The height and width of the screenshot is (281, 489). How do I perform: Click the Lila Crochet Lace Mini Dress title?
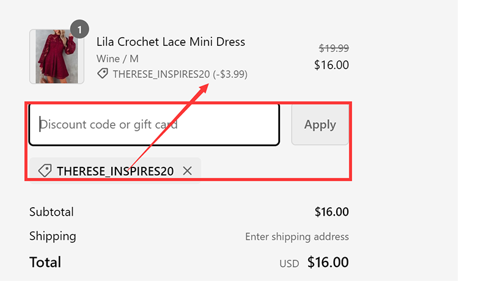tap(171, 42)
